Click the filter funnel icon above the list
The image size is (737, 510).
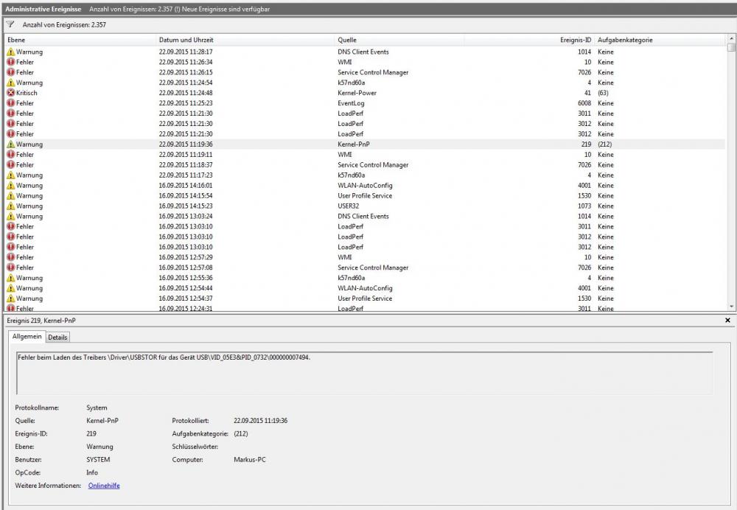pyautogui.click(x=10, y=24)
